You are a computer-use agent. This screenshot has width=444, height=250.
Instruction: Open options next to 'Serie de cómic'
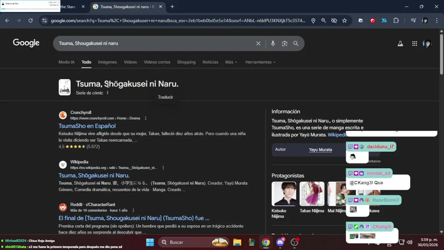click(x=108, y=93)
